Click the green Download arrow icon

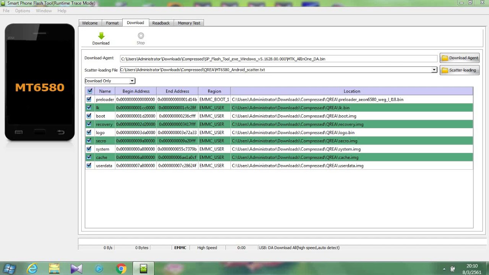101,36
